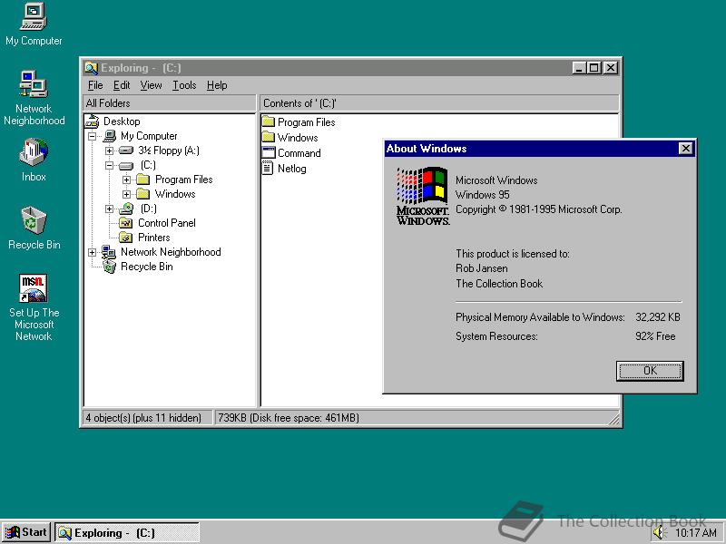Click '4 object(s) (plus 11 hidden)' status text
This screenshot has height=544, width=726.
coord(143,418)
